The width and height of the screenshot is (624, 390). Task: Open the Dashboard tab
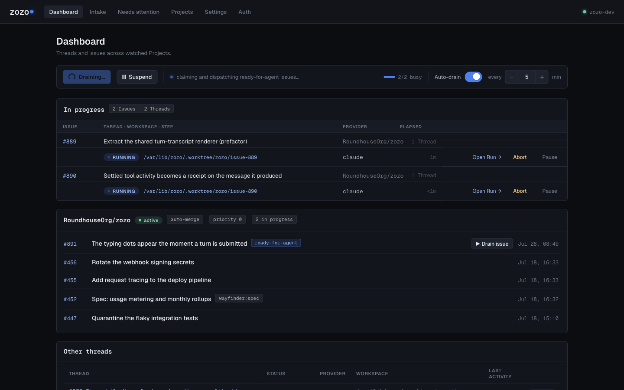click(63, 12)
